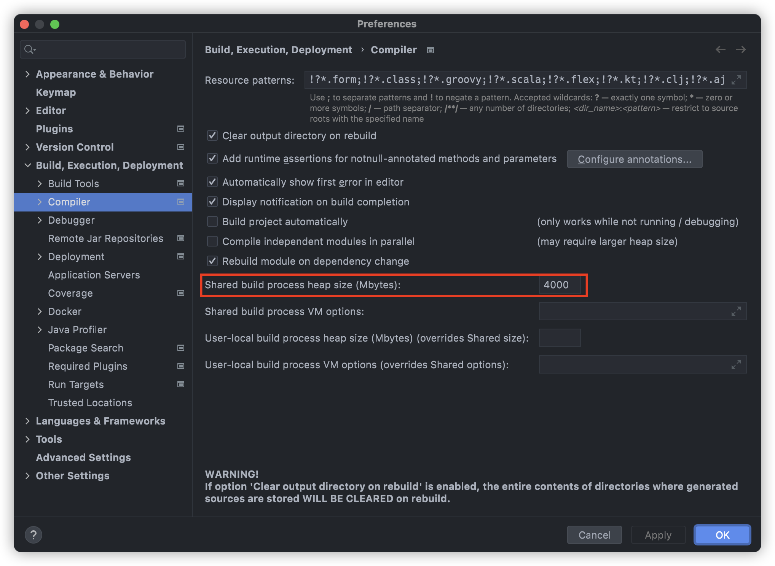Viewport: 775px width, 566px height.
Task: Click project-level icon beside Run Targets
Action: click(181, 384)
